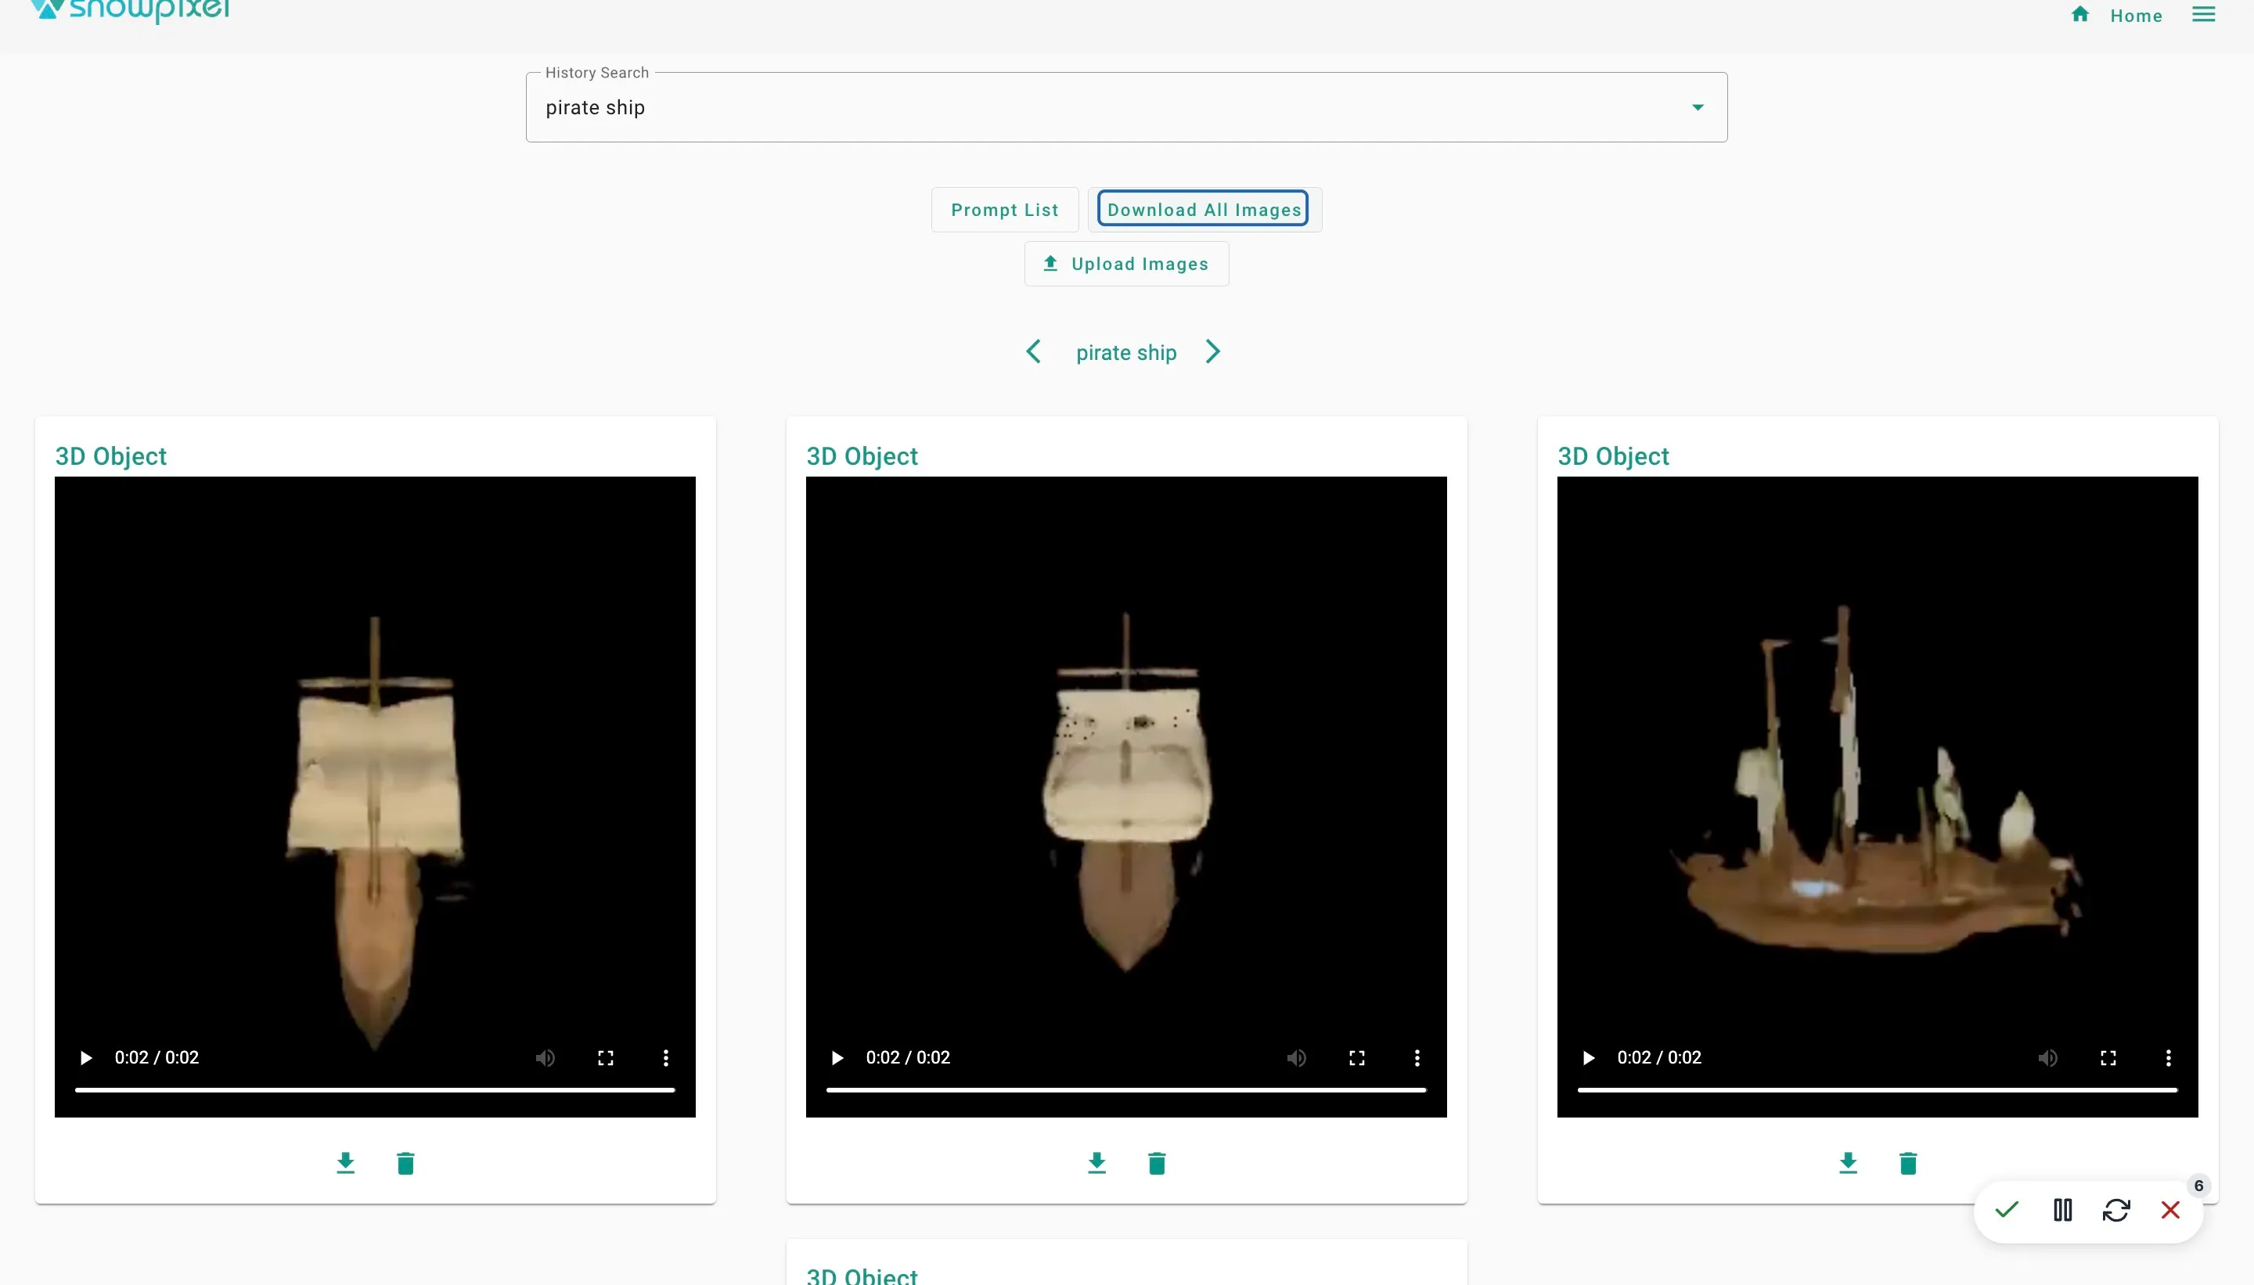Screen dimensions: 2254x1285
Task: Play the first 3D Object video
Action: pos(85,1057)
